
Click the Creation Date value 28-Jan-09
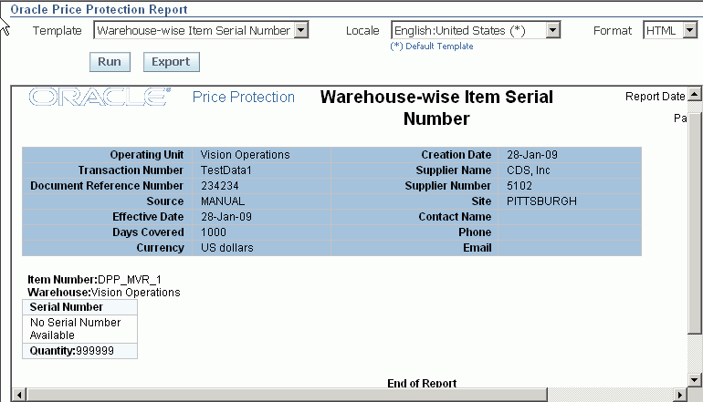click(x=532, y=155)
